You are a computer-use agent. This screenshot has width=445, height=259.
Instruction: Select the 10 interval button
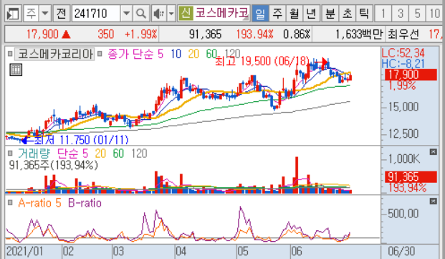coord(435,14)
